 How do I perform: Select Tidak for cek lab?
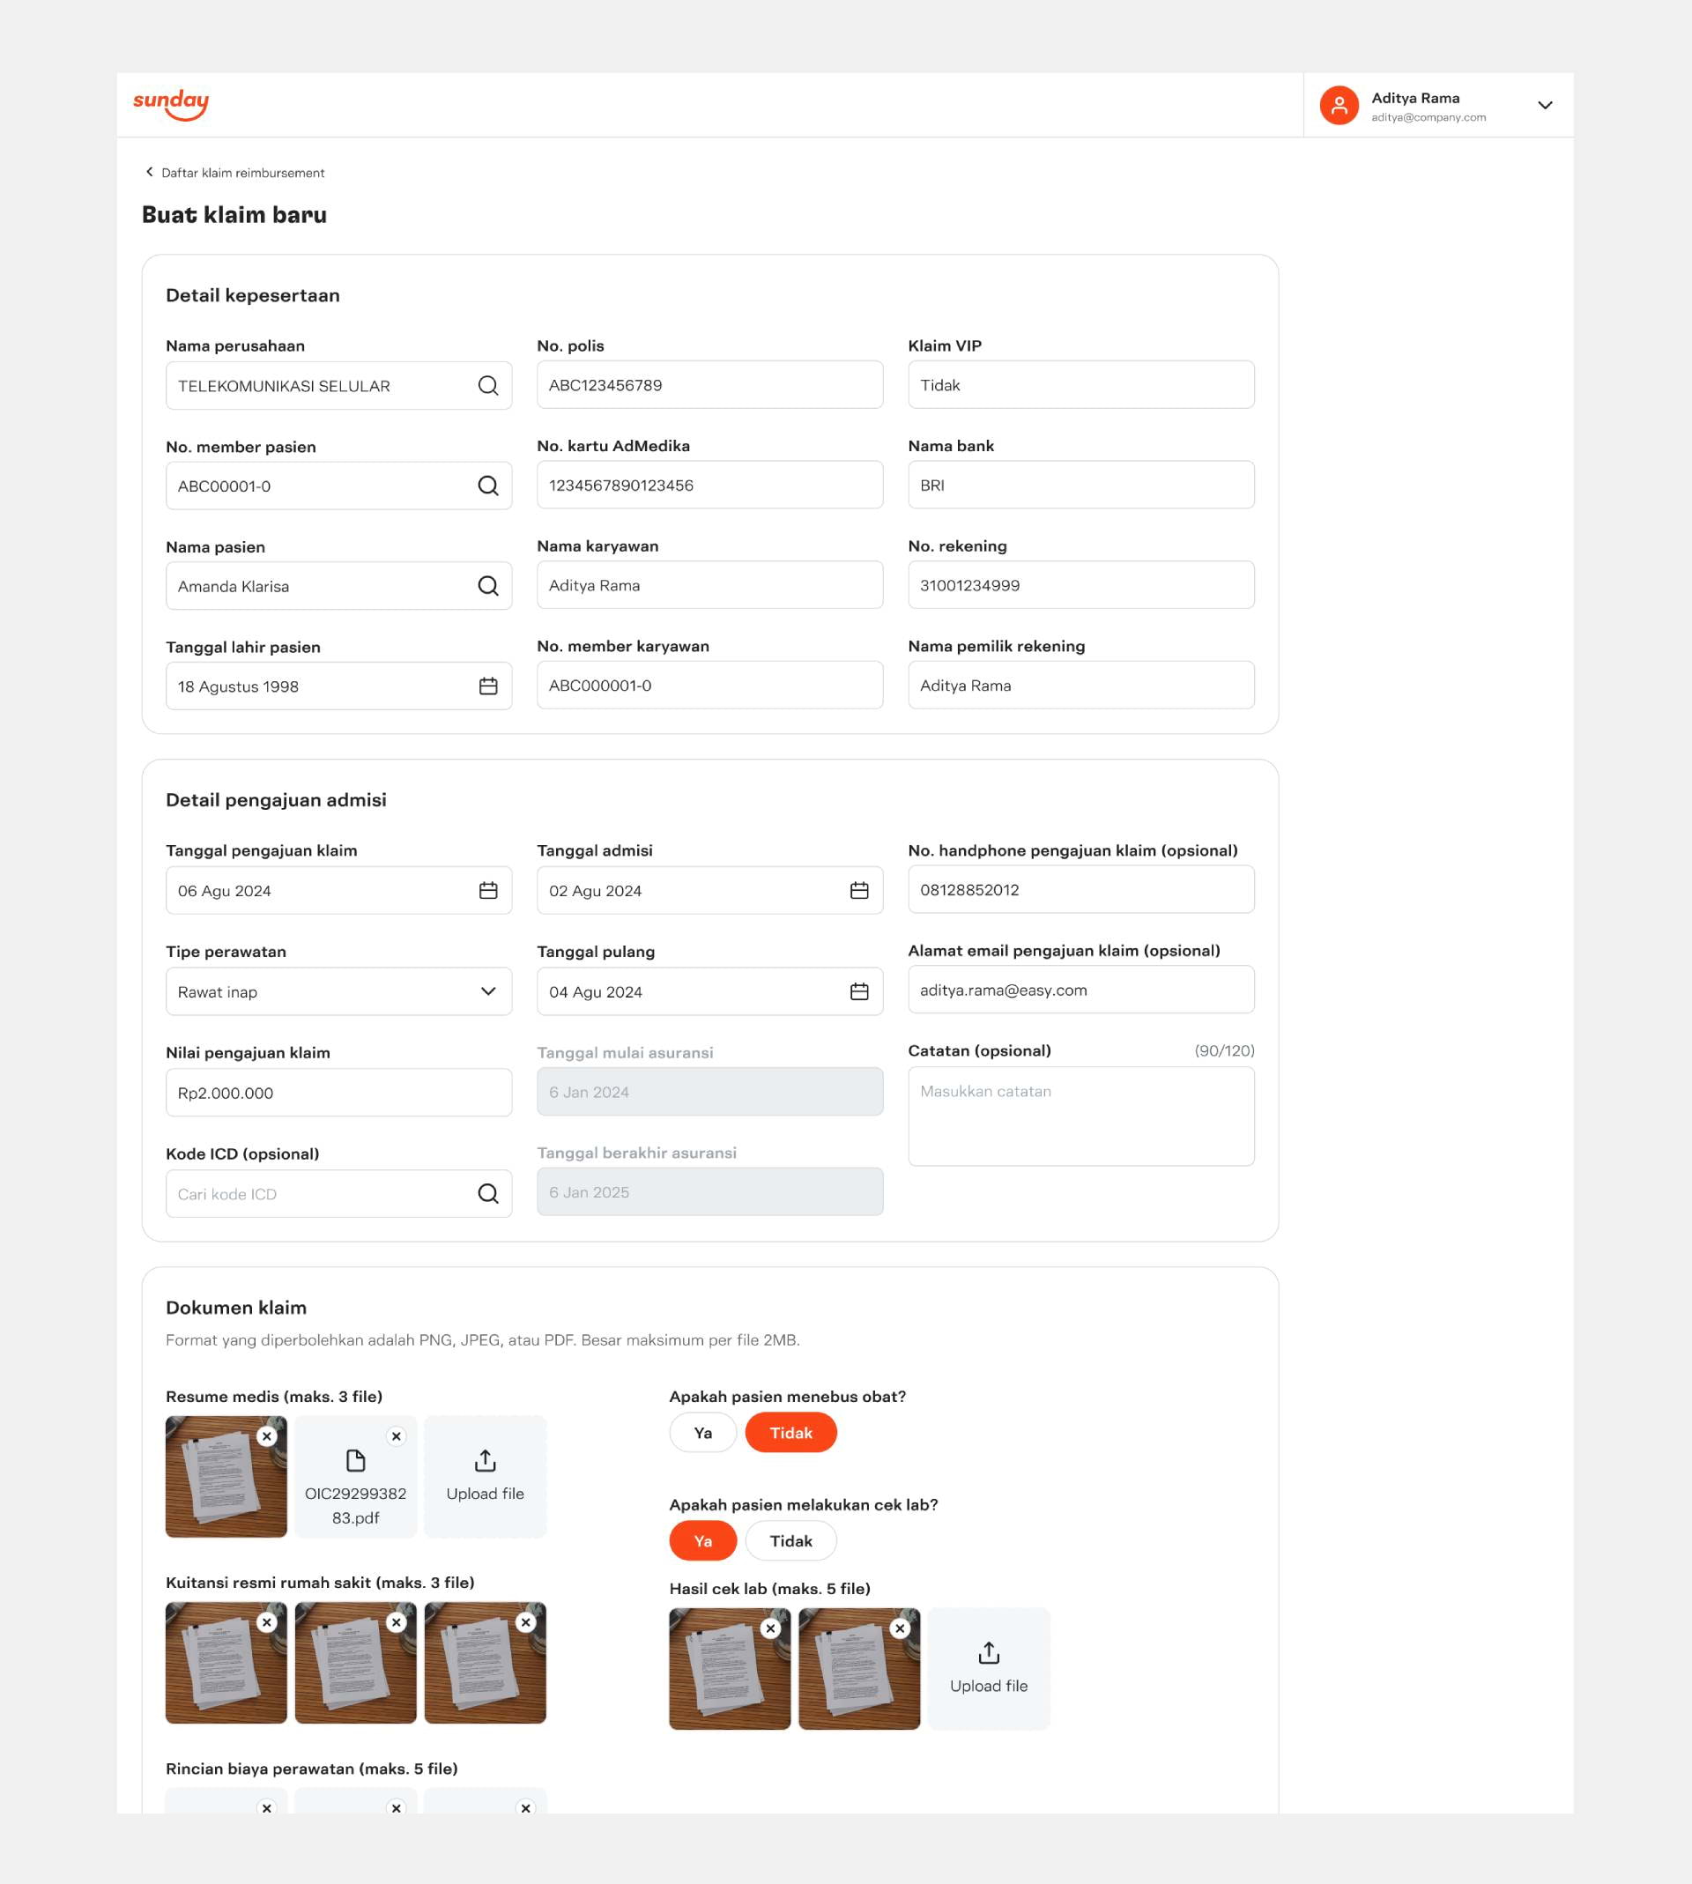[x=791, y=1541]
